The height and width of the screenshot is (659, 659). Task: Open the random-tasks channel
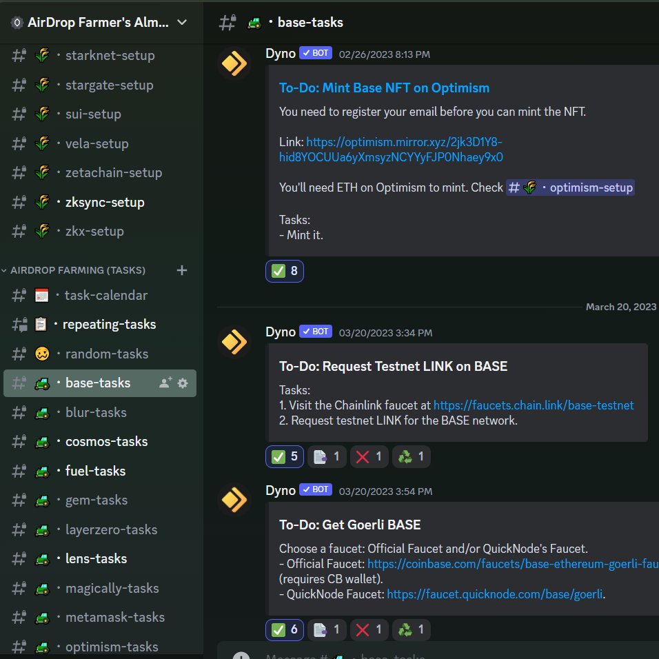tap(100, 354)
